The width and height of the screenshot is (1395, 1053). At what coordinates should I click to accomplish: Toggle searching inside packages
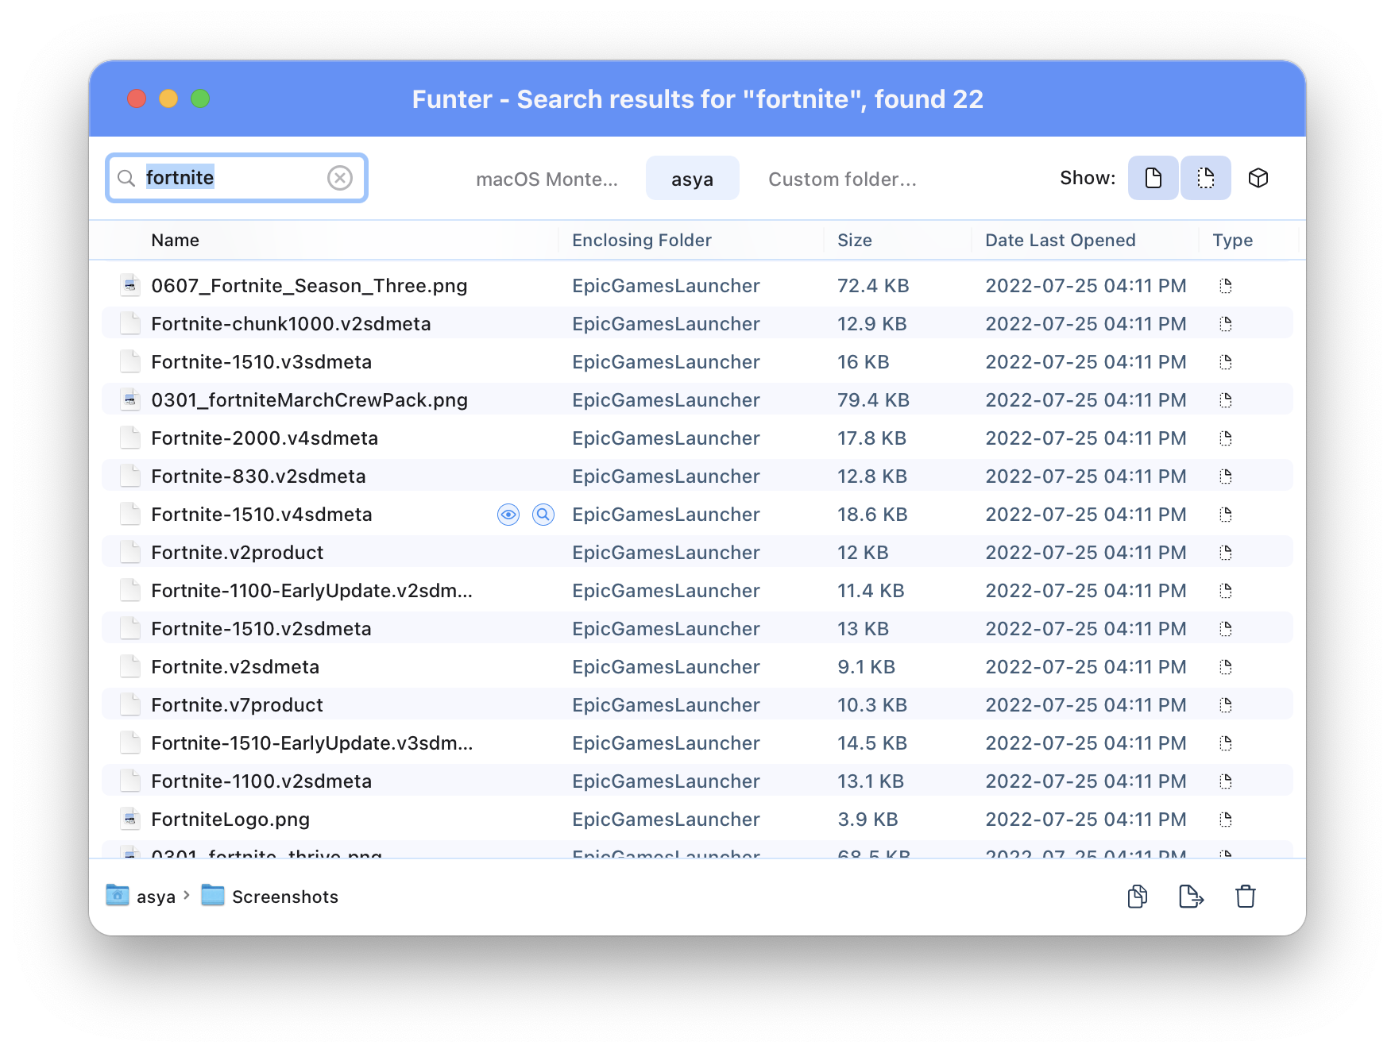(1258, 178)
